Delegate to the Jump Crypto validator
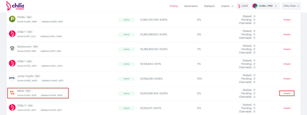 (x=287, y=78)
